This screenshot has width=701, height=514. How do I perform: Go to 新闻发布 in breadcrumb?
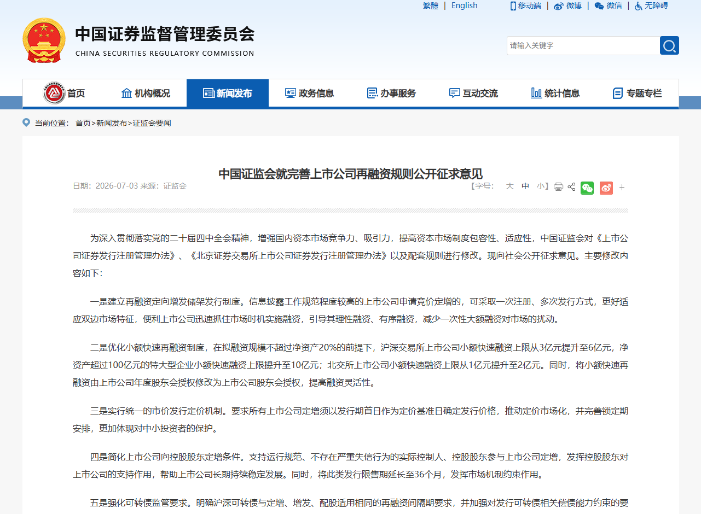click(112, 123)
